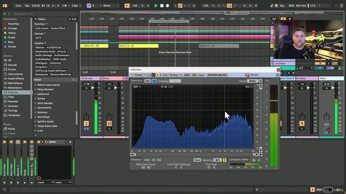Select the Orange collection

point(12,29)
